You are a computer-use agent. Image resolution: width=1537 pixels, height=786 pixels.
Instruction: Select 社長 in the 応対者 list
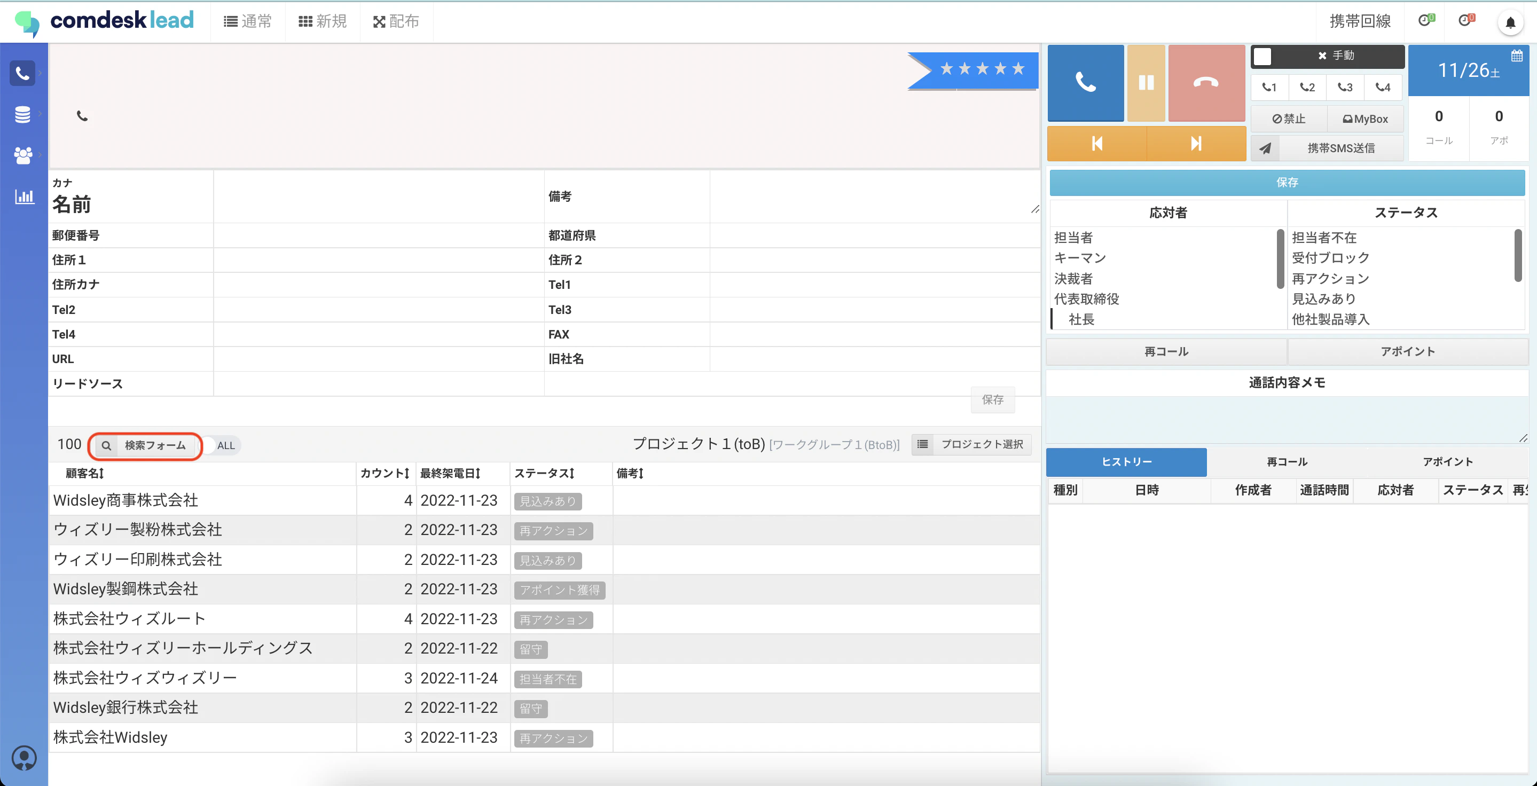point(1081,320)
